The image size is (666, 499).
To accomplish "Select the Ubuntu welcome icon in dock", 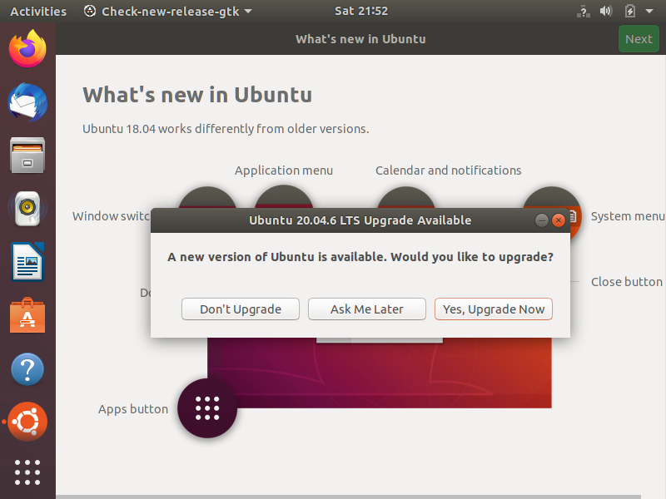I will tap(27, 422).
